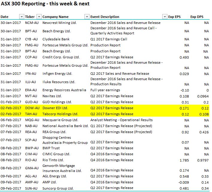The image size is (212, 192).
Task: Select the highlighted TAH-AU ticker cell
Action: tap(31, 114)
